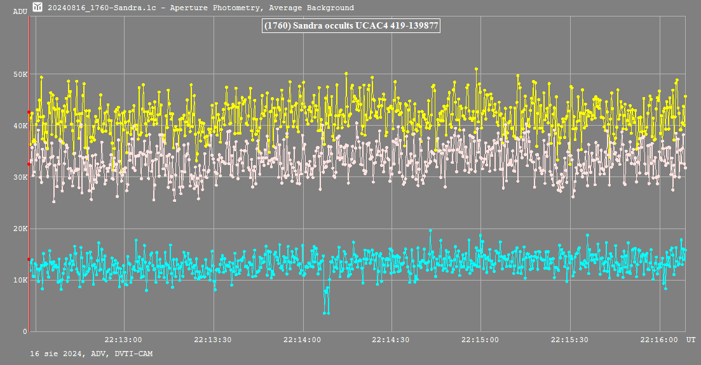
Task: Click the 22:15:30 time label
Action: (569, 340)
